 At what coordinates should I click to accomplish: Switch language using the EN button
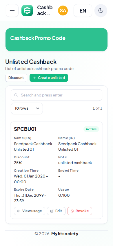point(83,10)
